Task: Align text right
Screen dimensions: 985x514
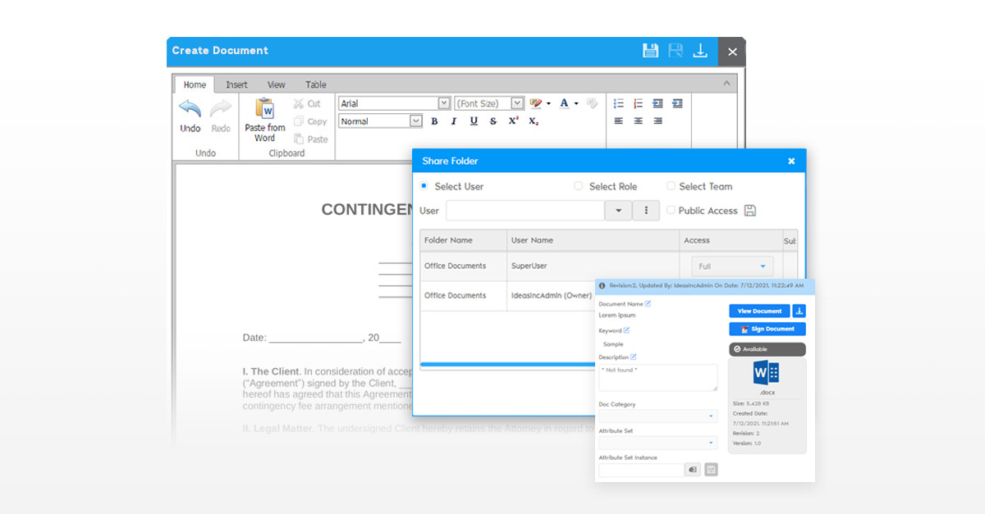Action: pyautogui.click(x=657, y=121)
